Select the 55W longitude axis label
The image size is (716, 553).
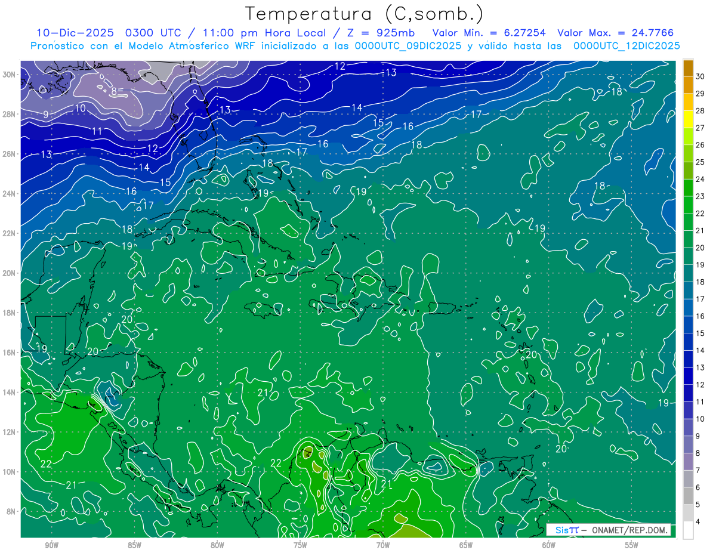[632, 545]
